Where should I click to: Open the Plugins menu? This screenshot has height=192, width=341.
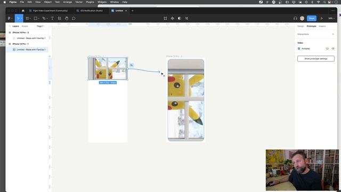(x=90, y=2)
